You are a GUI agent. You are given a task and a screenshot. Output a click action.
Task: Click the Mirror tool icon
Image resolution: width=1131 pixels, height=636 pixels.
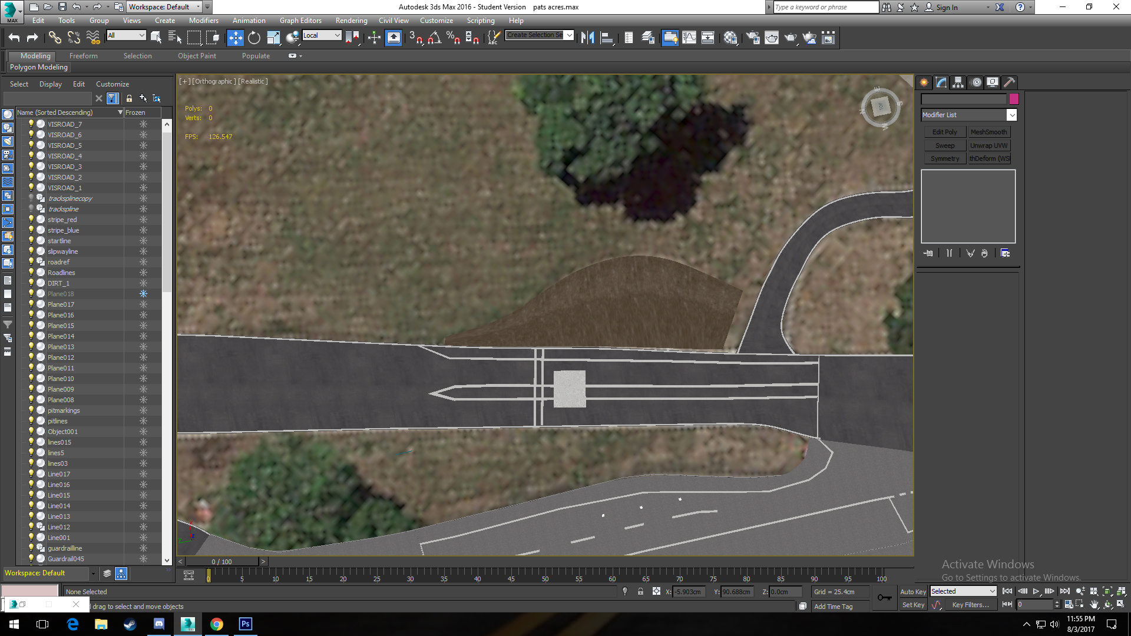587,38
